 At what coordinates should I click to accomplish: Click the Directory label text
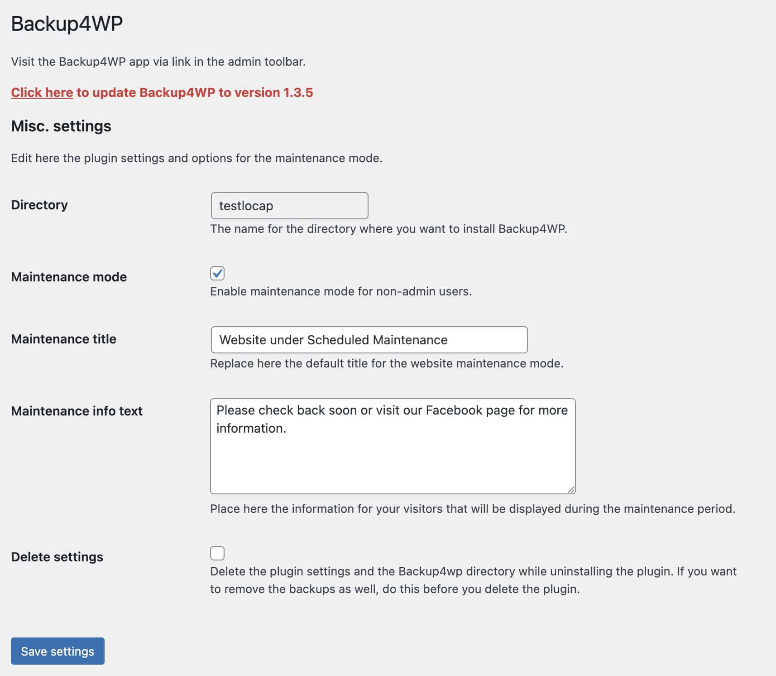39,204
